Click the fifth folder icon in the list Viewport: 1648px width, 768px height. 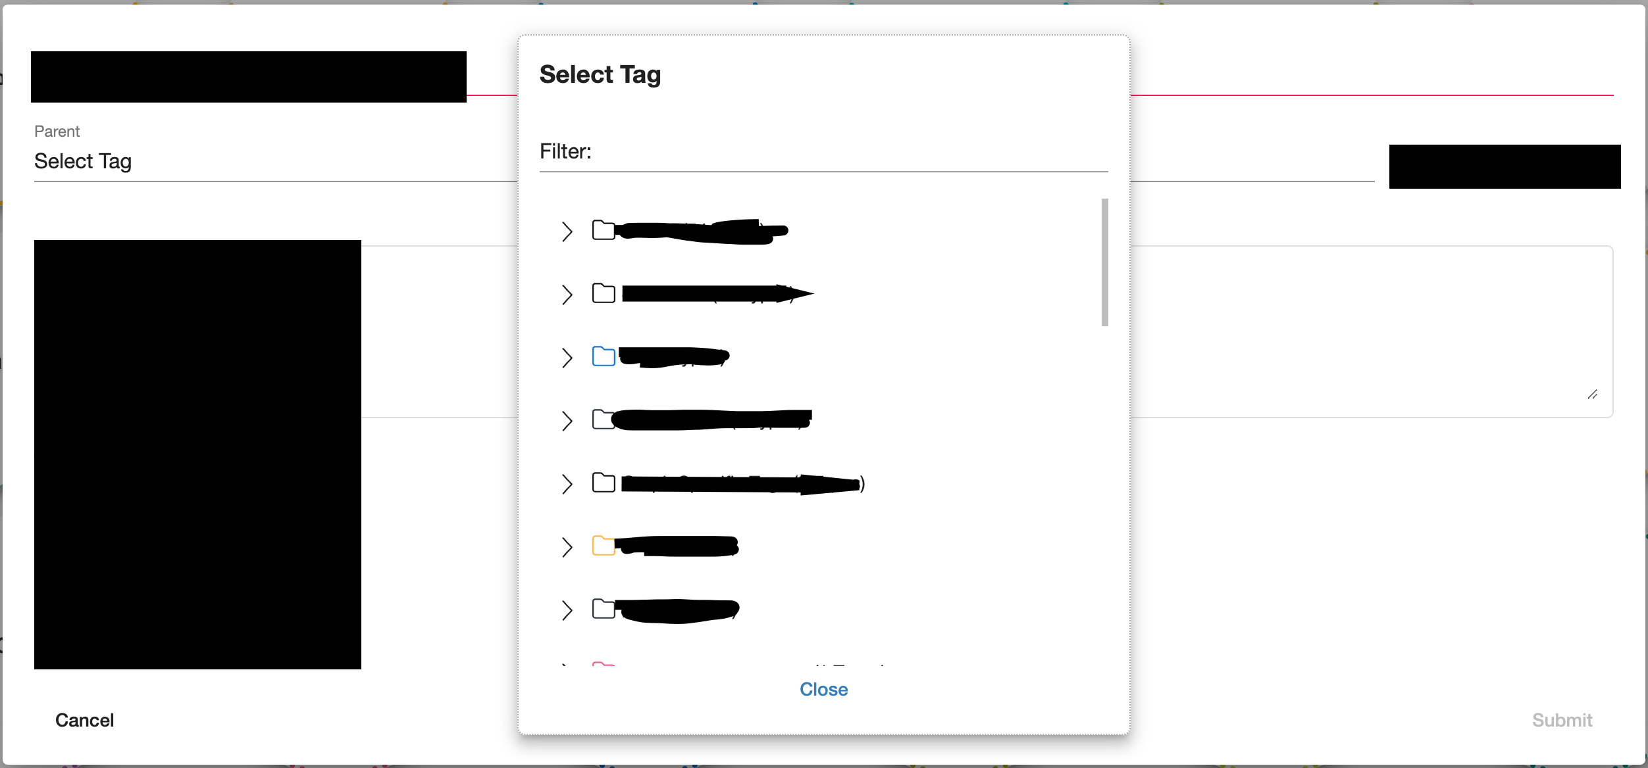pos(603,483)
